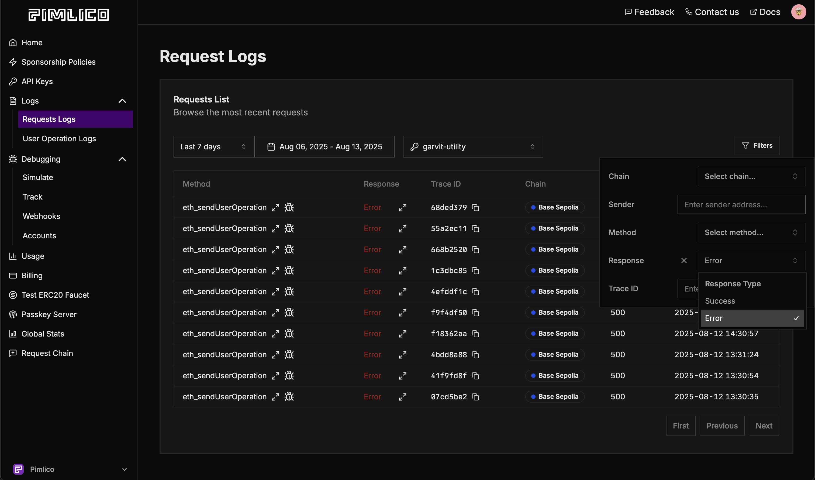The height and width of the screenshot is (480, 815).
Task: Open the Select method dropdown
Action: click(x=752, y=232)
